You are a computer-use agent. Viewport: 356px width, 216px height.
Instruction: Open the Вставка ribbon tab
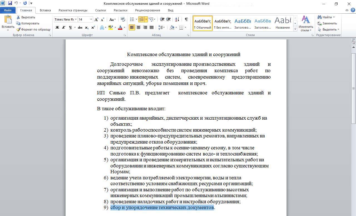45,10
